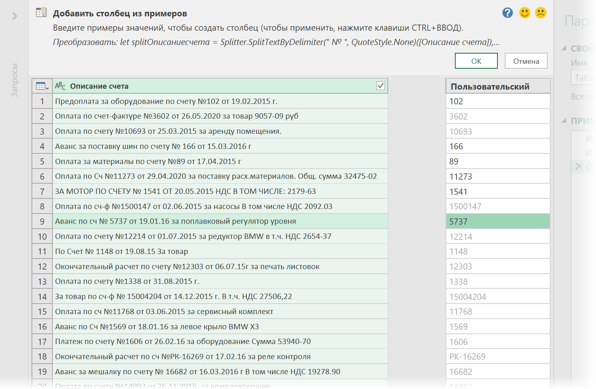Delete the applied step with X icon
Screen dimensions: 596x389
[x=579, y=166]
